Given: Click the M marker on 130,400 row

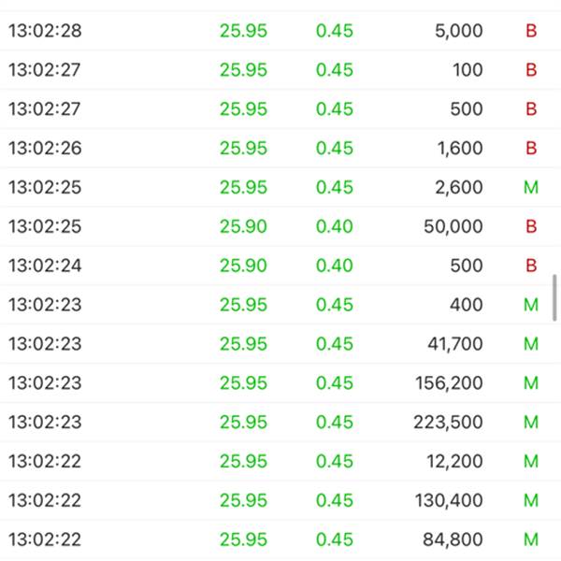Looking at the screenshot, I should click(531, 500).
